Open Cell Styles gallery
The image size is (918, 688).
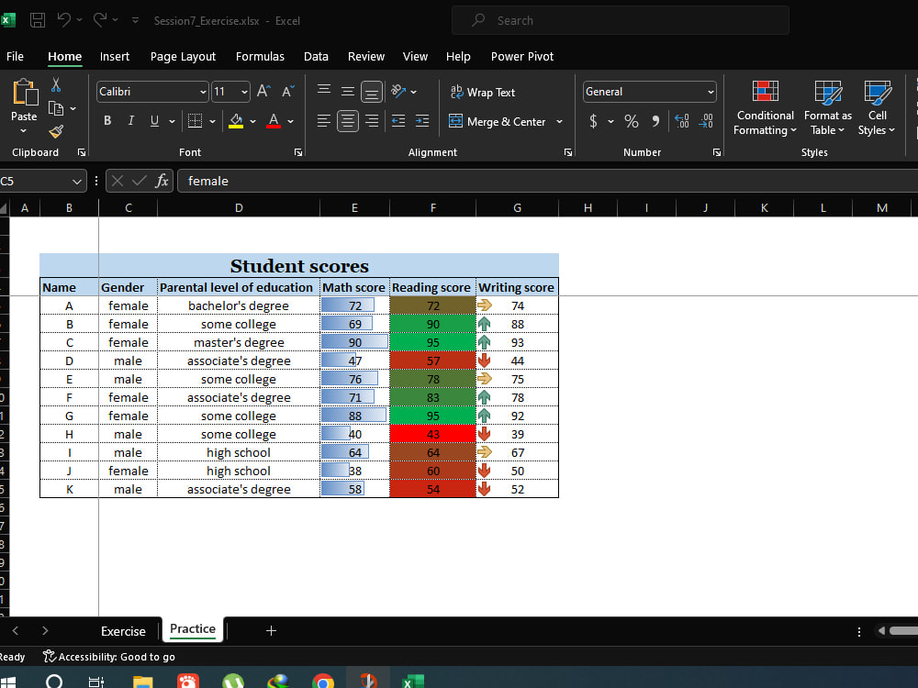pos(877,107)
